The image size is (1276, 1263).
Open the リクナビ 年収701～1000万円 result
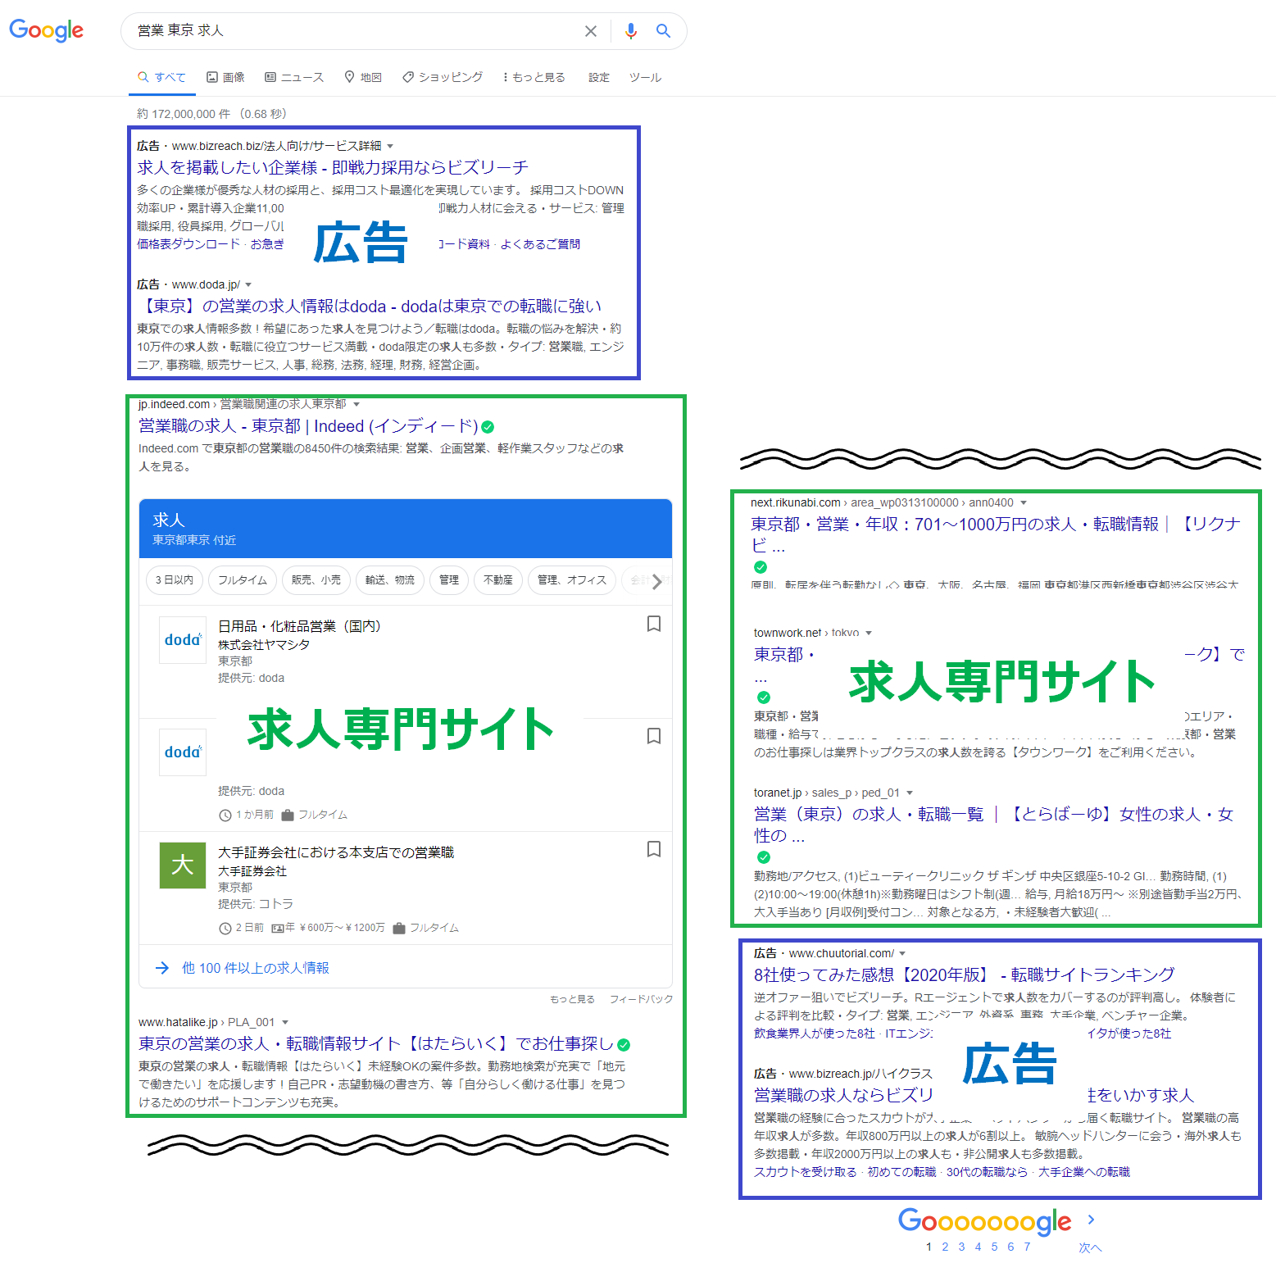(996, 534)
